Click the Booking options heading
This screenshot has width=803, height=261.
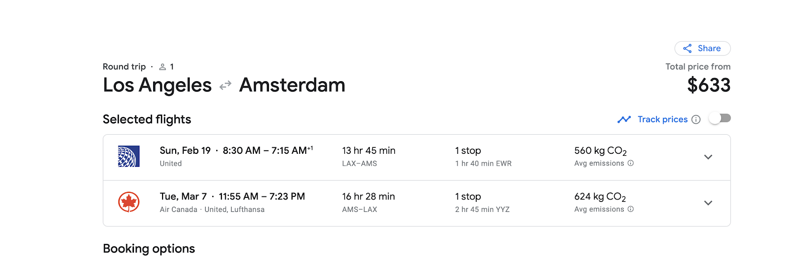(149, 248)
